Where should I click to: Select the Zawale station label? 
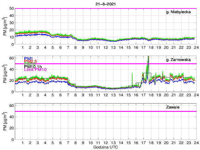pyautogui.click(x=173, y=107)
